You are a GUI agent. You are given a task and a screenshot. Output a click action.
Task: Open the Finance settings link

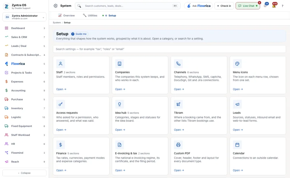coord(61,170)
